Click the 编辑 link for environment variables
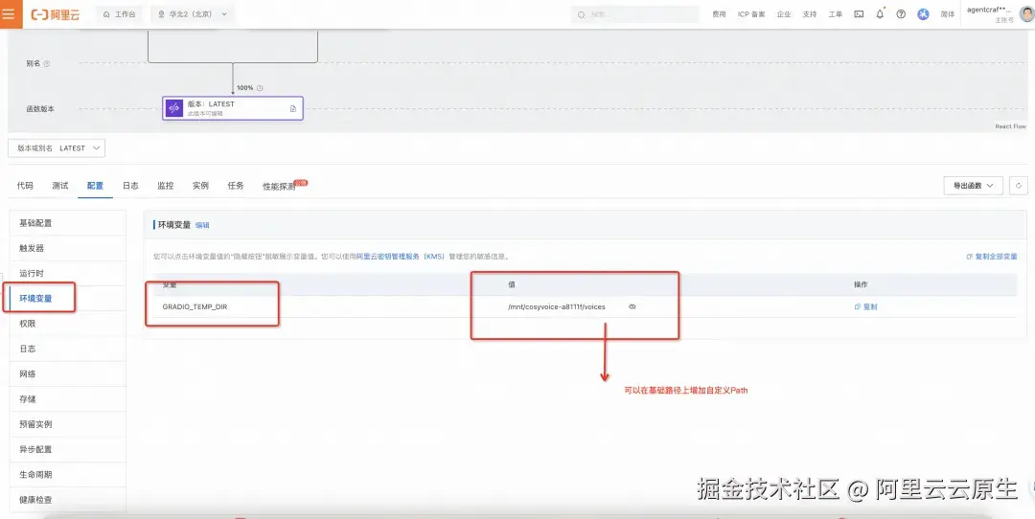This screenshot has height=519, width=1035. coord(202,225)
